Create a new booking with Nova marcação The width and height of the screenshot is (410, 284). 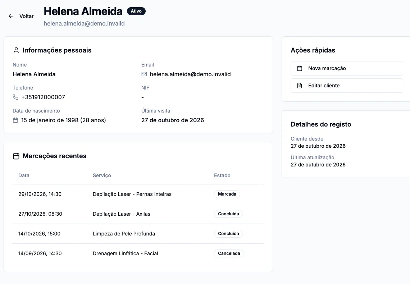347,68
